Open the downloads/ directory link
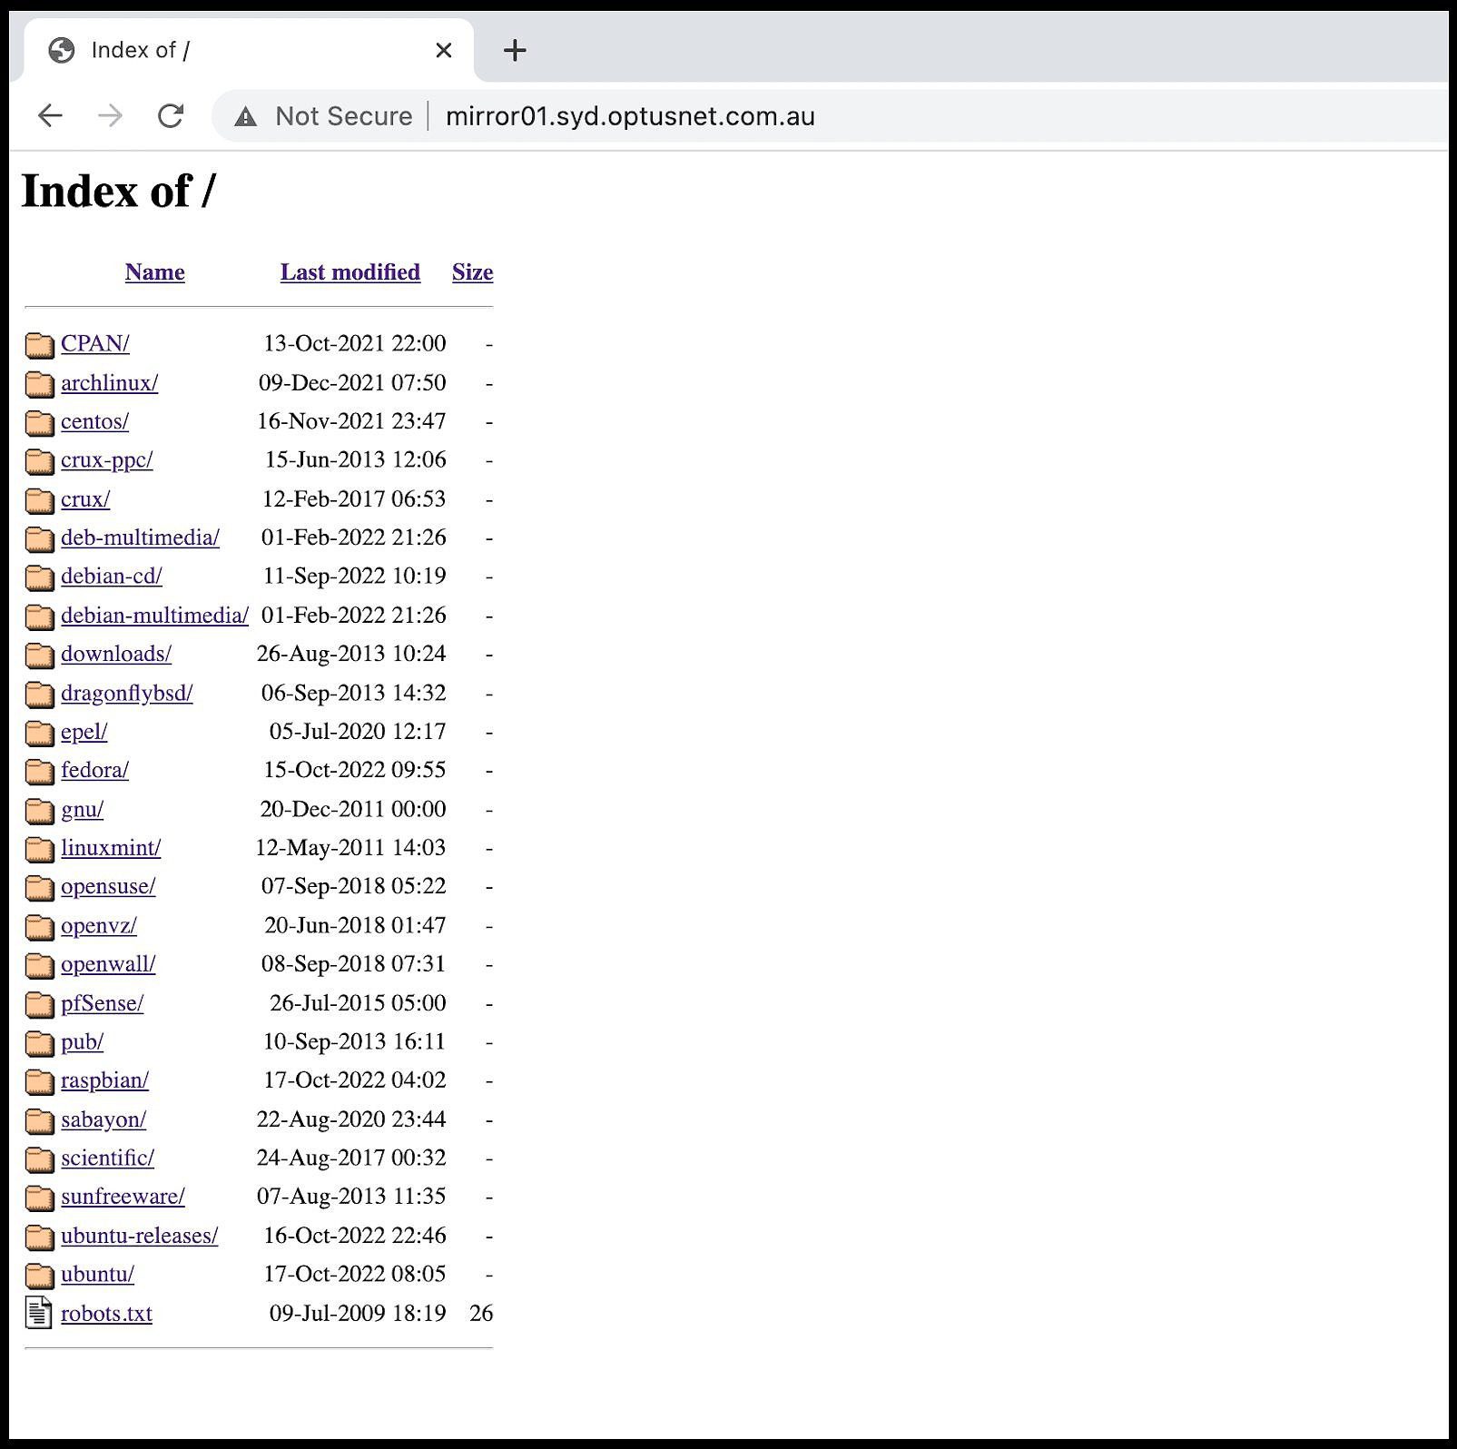 (116, 654)
